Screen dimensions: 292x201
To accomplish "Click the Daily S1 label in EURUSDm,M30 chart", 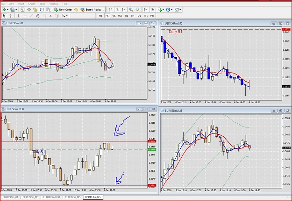I will pyautogui.click(x=38, y=152).
